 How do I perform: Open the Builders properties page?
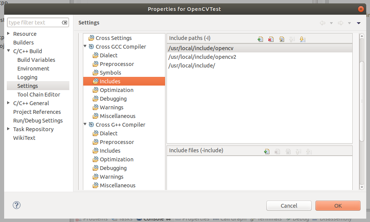23,43
